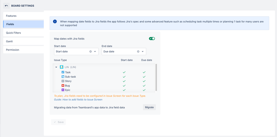Click the Epic issue type label
Image resolution: width=277 pixels, height=137 pixels.
pyautogui.click(x=68, y=90)
